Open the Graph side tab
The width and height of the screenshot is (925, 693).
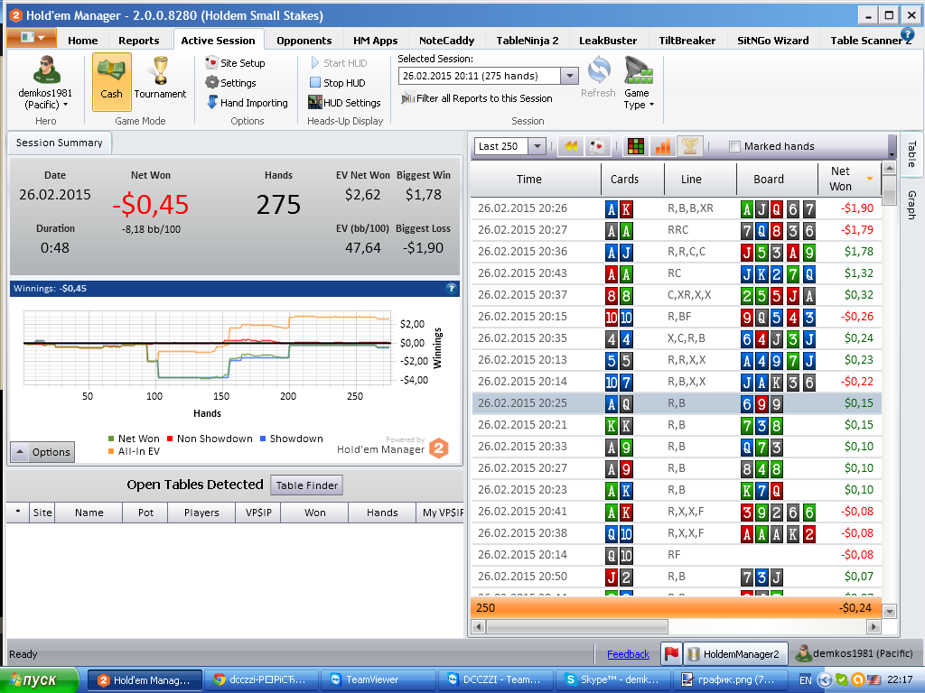point(911,205)
